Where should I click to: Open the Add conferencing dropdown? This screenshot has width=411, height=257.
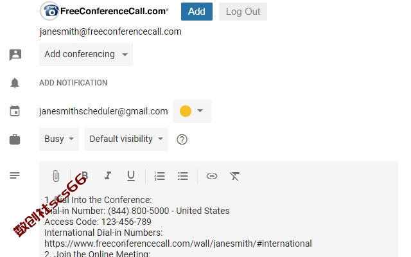(x=86, y=54)
